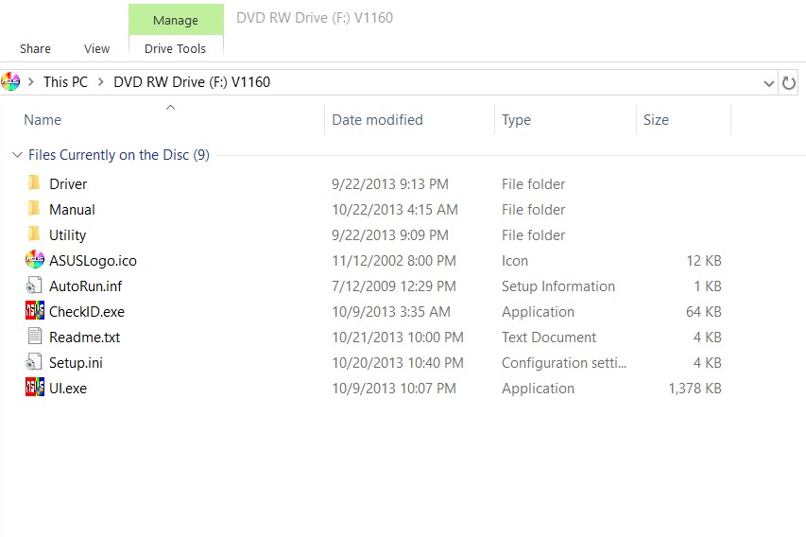The image size is (806, 537).
Task: Click the date 10/21/2013 10:00 PM
Action: pos(398,337)
